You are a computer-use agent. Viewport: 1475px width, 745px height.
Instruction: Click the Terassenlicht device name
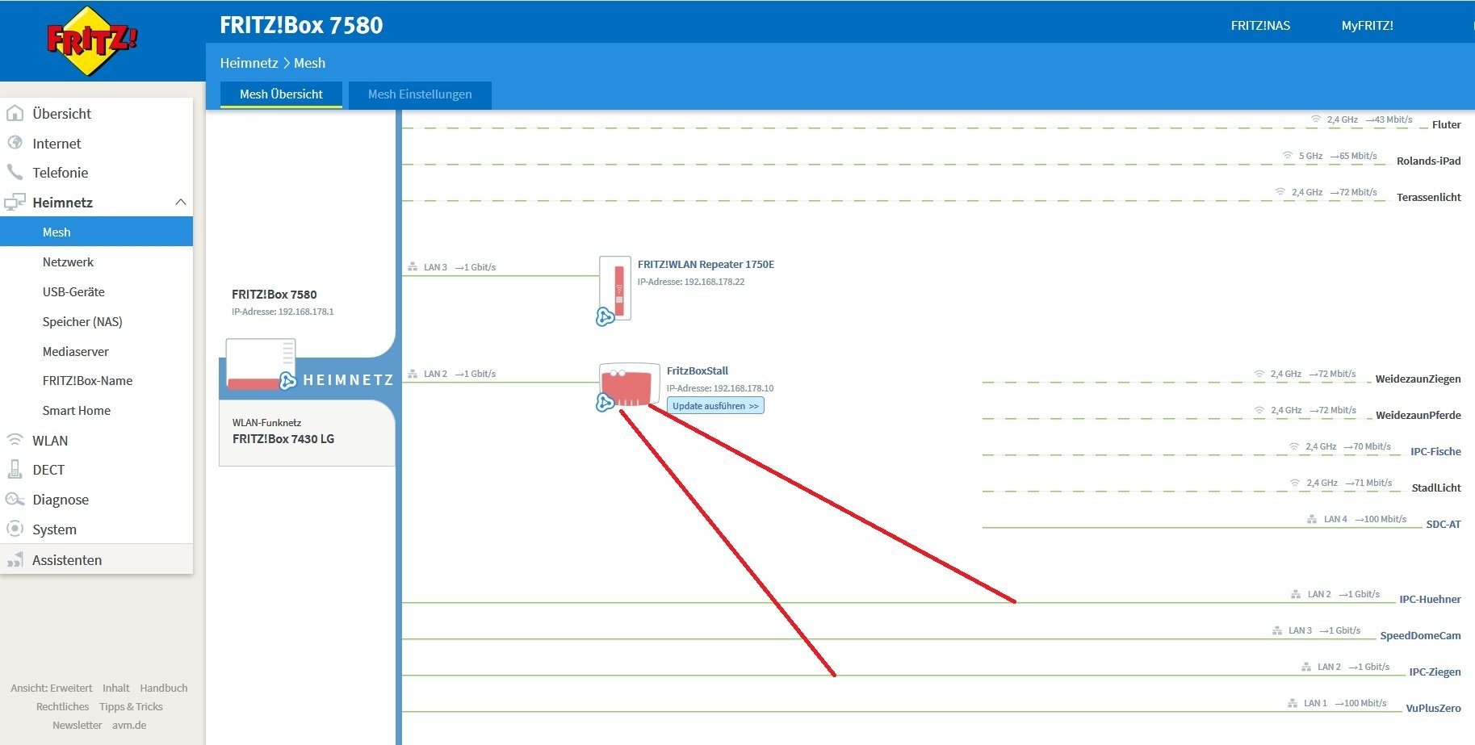coord(1428,197)
